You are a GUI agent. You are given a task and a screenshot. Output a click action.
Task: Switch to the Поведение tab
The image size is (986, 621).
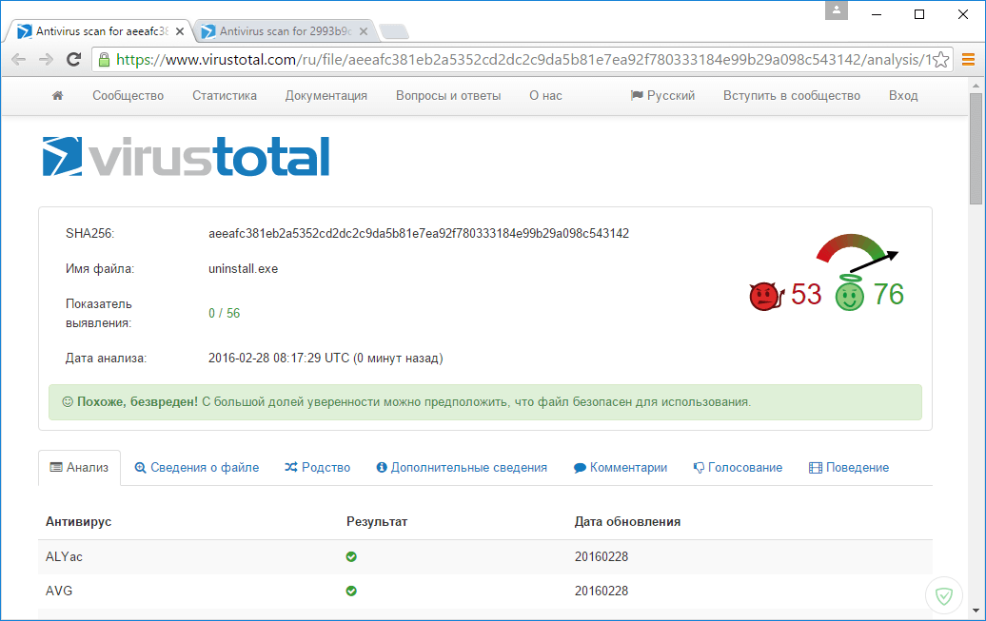point(849,468)
